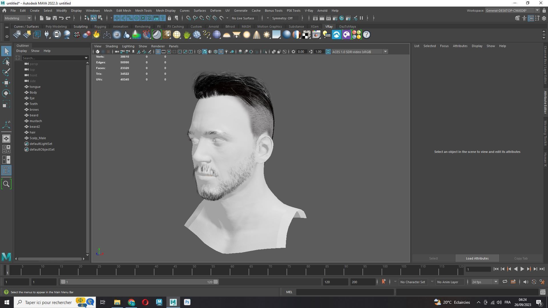
Task: Click the range slider bar end handle
Action: [x=216, y=282]
